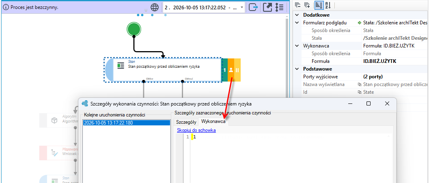
Task: Click green arrow icon beside Formularz podglądu
Action: 360,23
